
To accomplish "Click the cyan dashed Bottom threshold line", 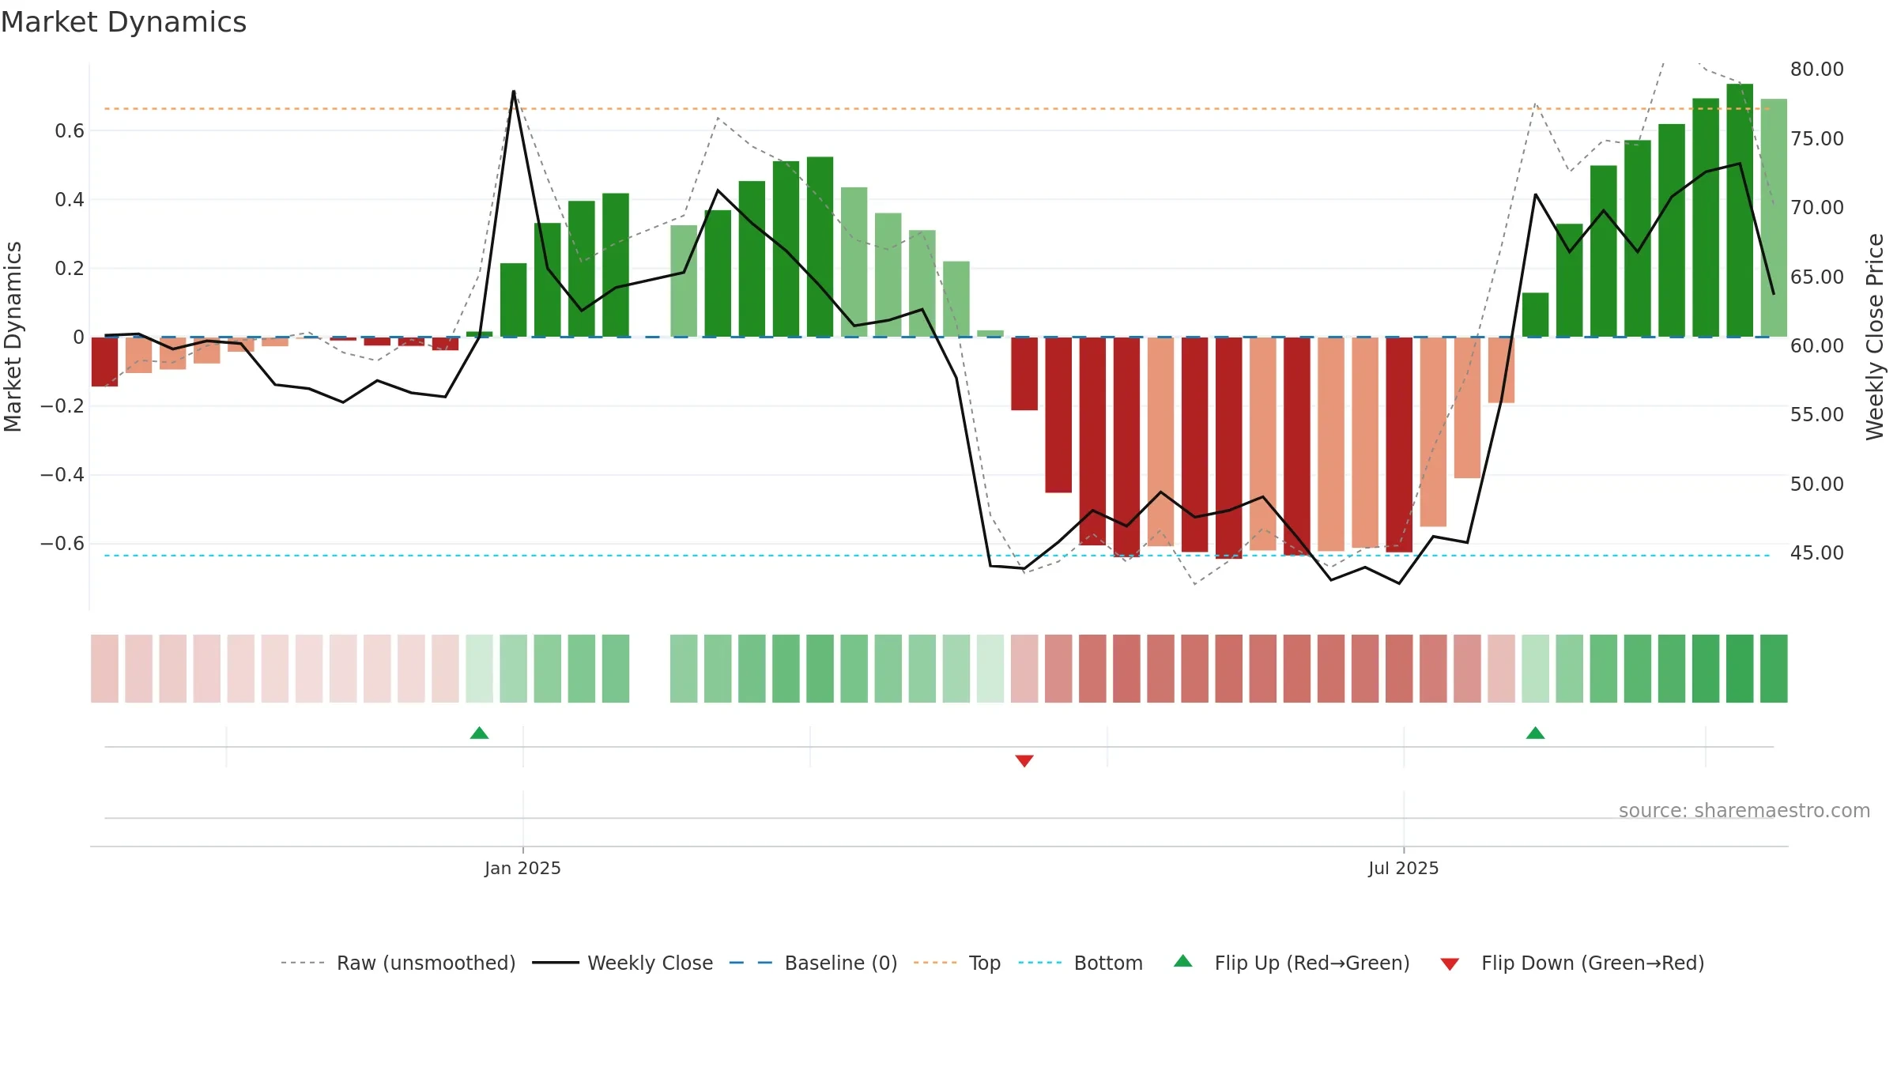I will point(937,556).
